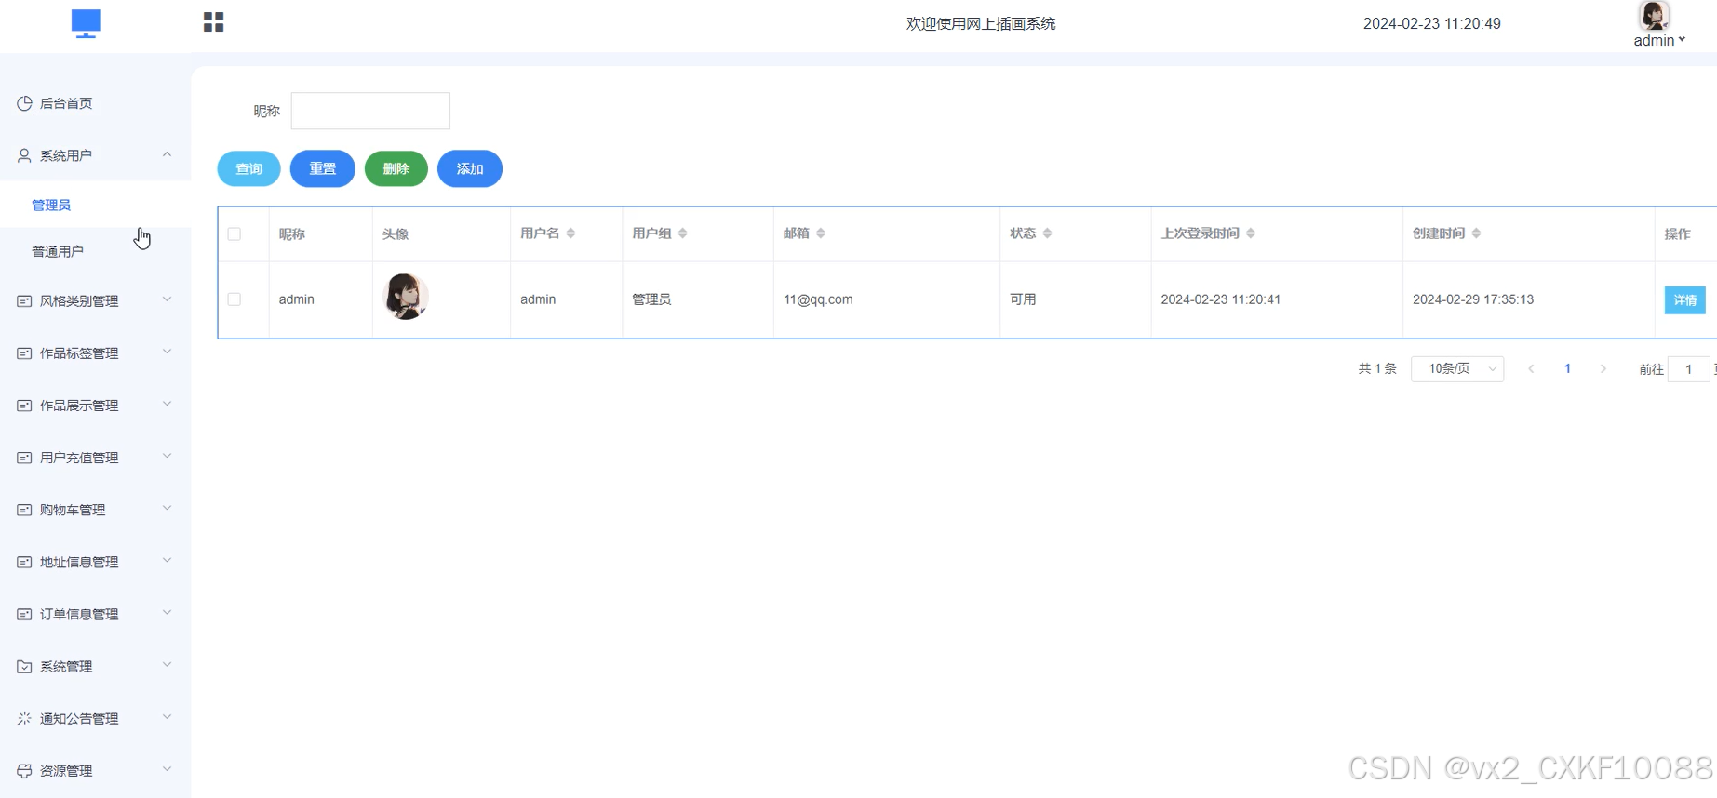
Task: Go to next page arrow
Action: [1603, 369]
